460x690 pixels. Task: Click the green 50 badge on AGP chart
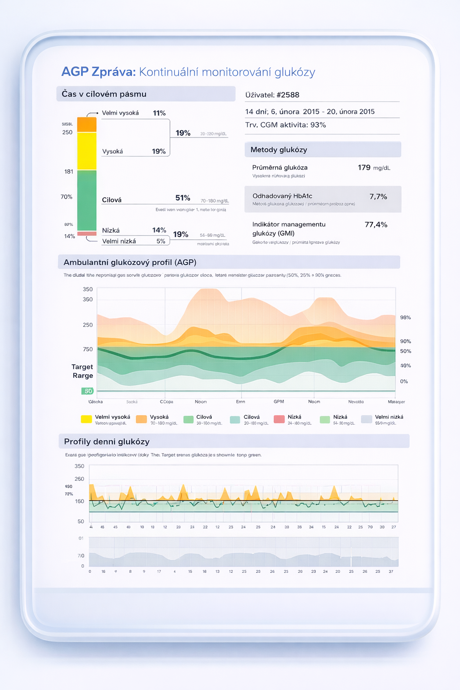tap(88, 391)
